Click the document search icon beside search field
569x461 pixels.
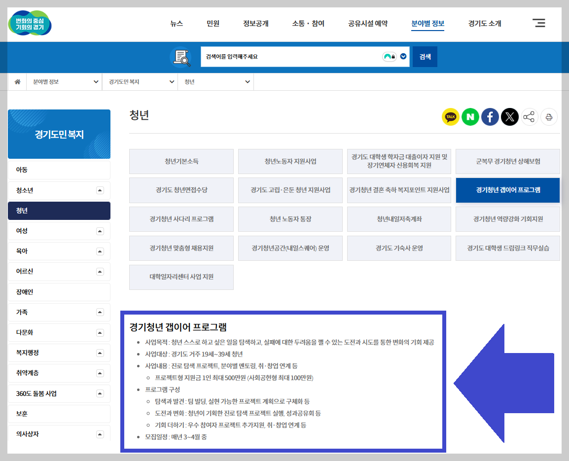(180, 56)
